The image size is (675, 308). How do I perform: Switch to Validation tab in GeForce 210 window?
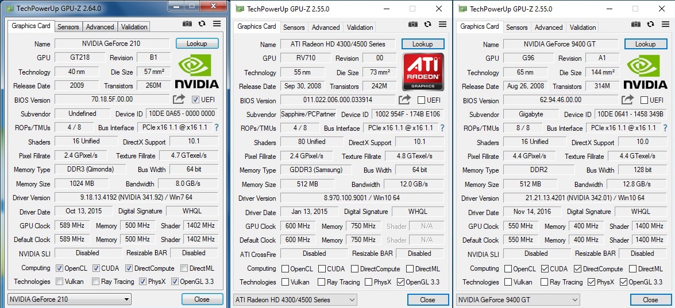tap(134, 26)
